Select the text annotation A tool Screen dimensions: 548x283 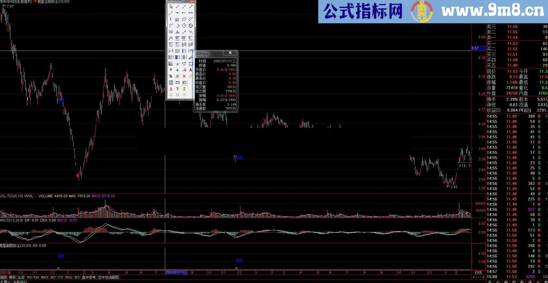click(x=191, y=70)
